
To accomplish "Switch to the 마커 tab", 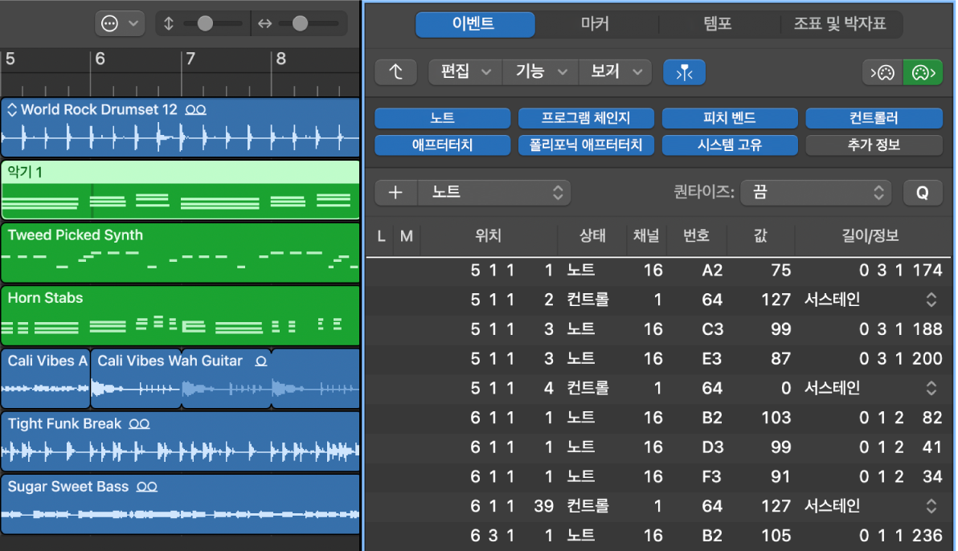I will click(596, 23).
